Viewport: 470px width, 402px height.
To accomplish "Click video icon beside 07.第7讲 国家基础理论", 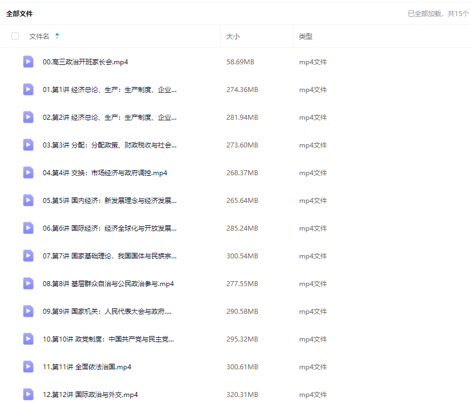I will (x=28, y=256).
